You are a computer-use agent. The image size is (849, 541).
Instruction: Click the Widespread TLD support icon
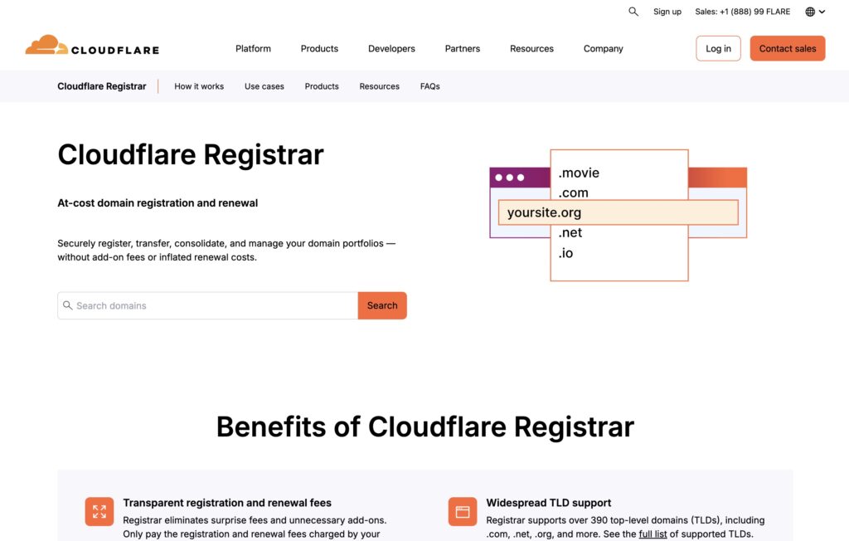pyautogui.click(x=462, y=511)
